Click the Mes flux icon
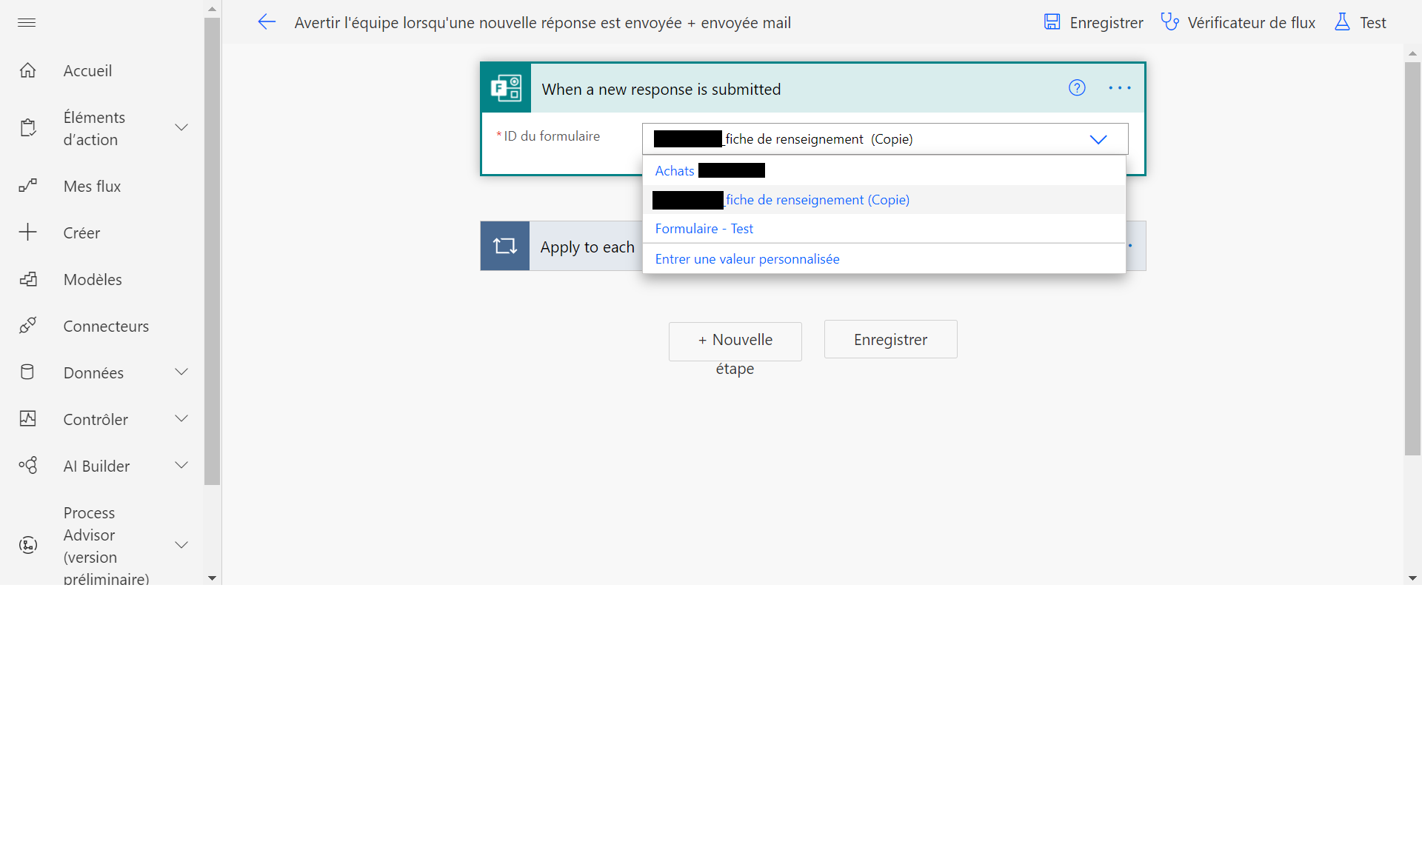The height and width of the screenshot is (853, 1422). click(x=27, y=186)
